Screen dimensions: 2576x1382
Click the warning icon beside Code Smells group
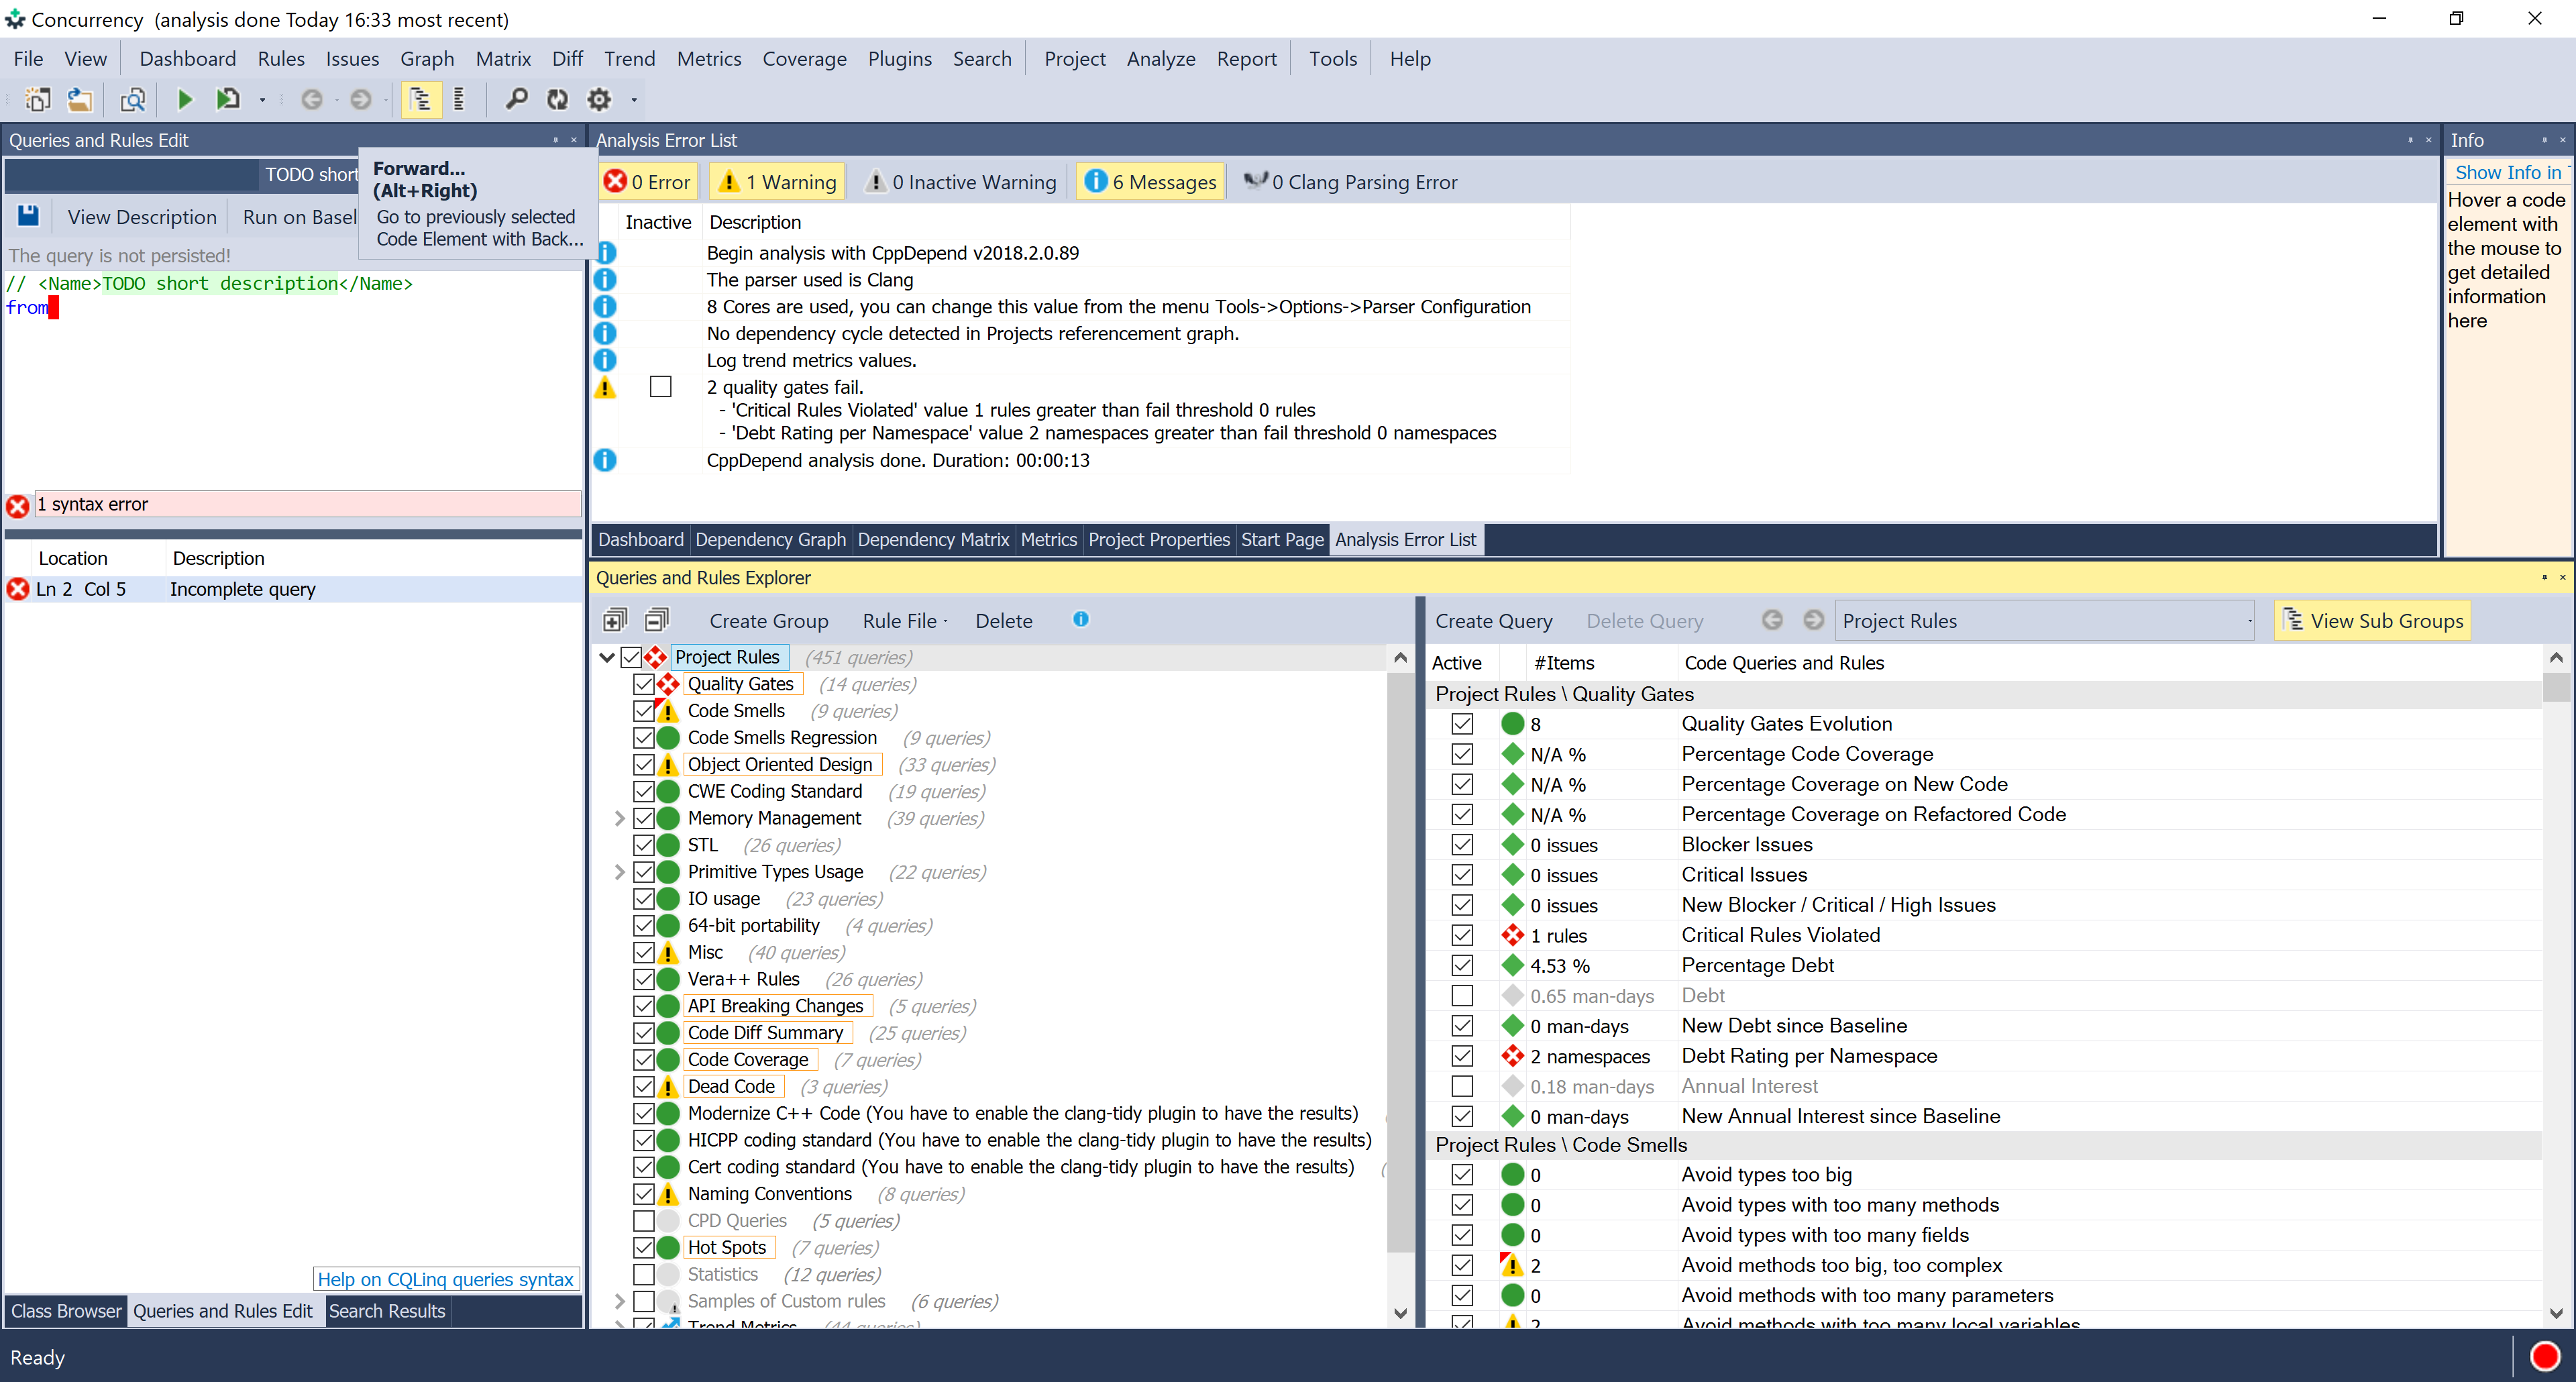pos(668,711)
